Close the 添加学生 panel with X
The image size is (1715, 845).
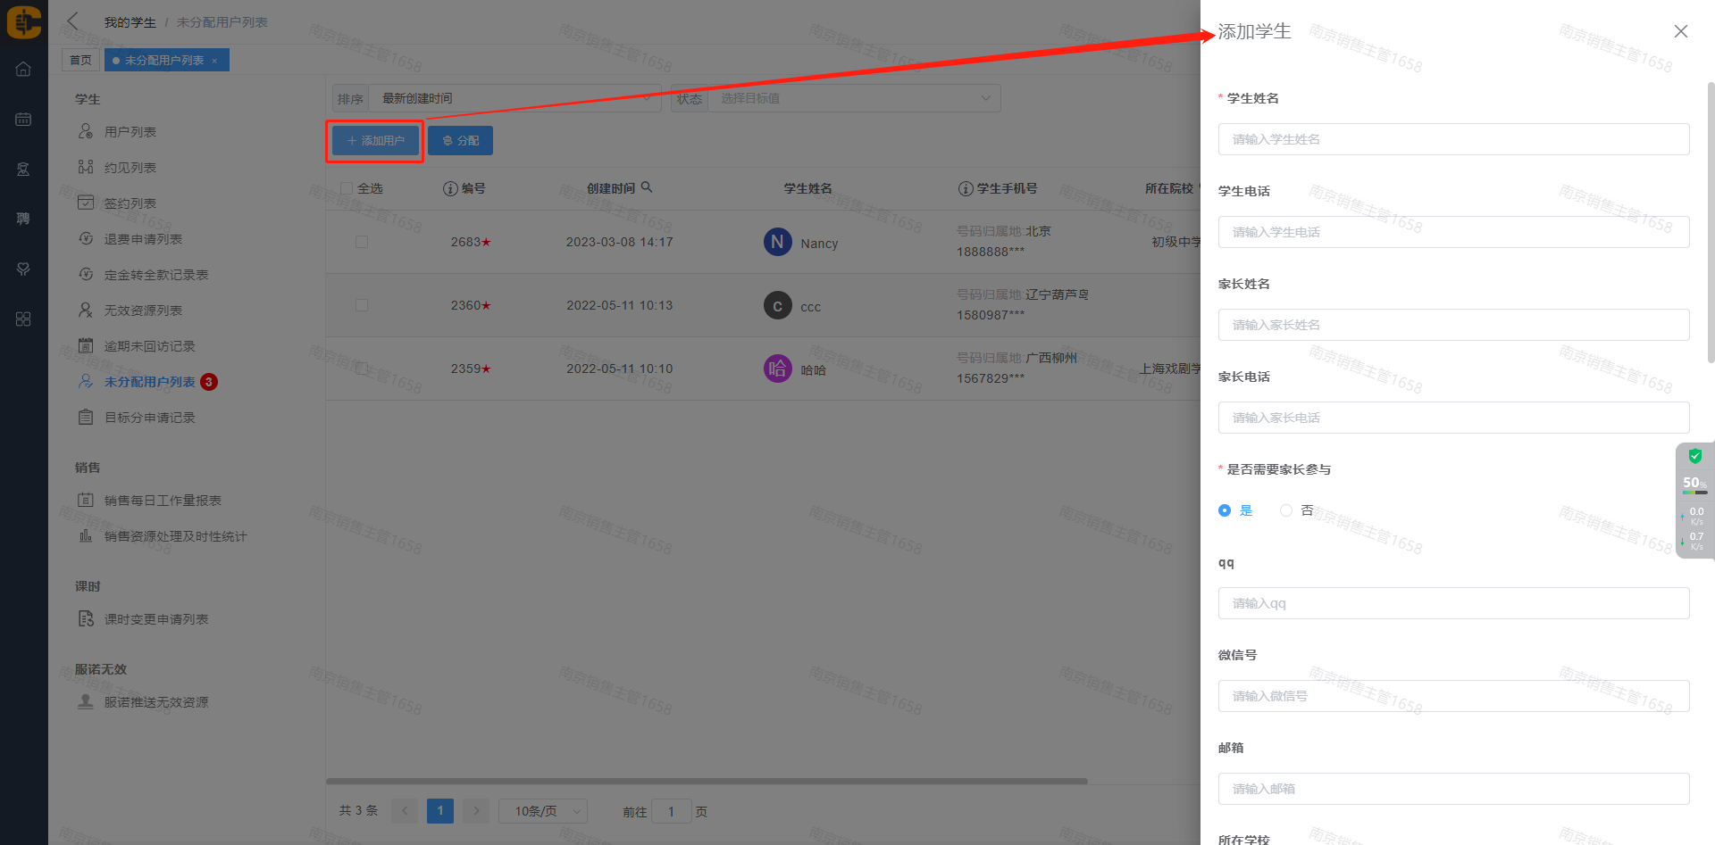[1680, 31]
